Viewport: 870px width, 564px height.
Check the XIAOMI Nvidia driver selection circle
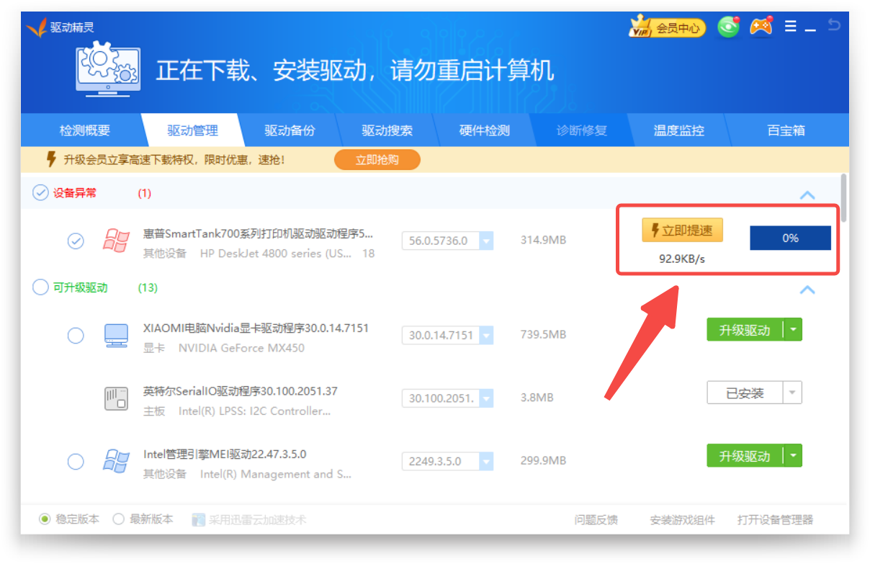click(x=76, y=335)
